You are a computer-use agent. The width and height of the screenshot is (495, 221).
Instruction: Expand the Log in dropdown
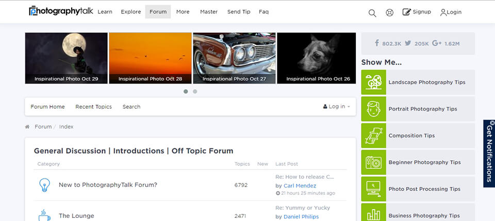click(336, 107)
